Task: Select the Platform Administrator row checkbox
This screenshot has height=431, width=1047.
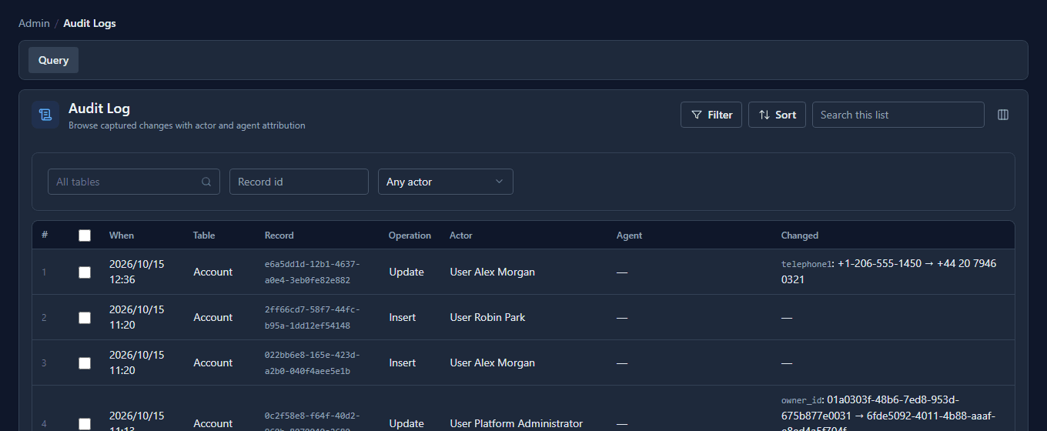Action: [x=85, y=423]
